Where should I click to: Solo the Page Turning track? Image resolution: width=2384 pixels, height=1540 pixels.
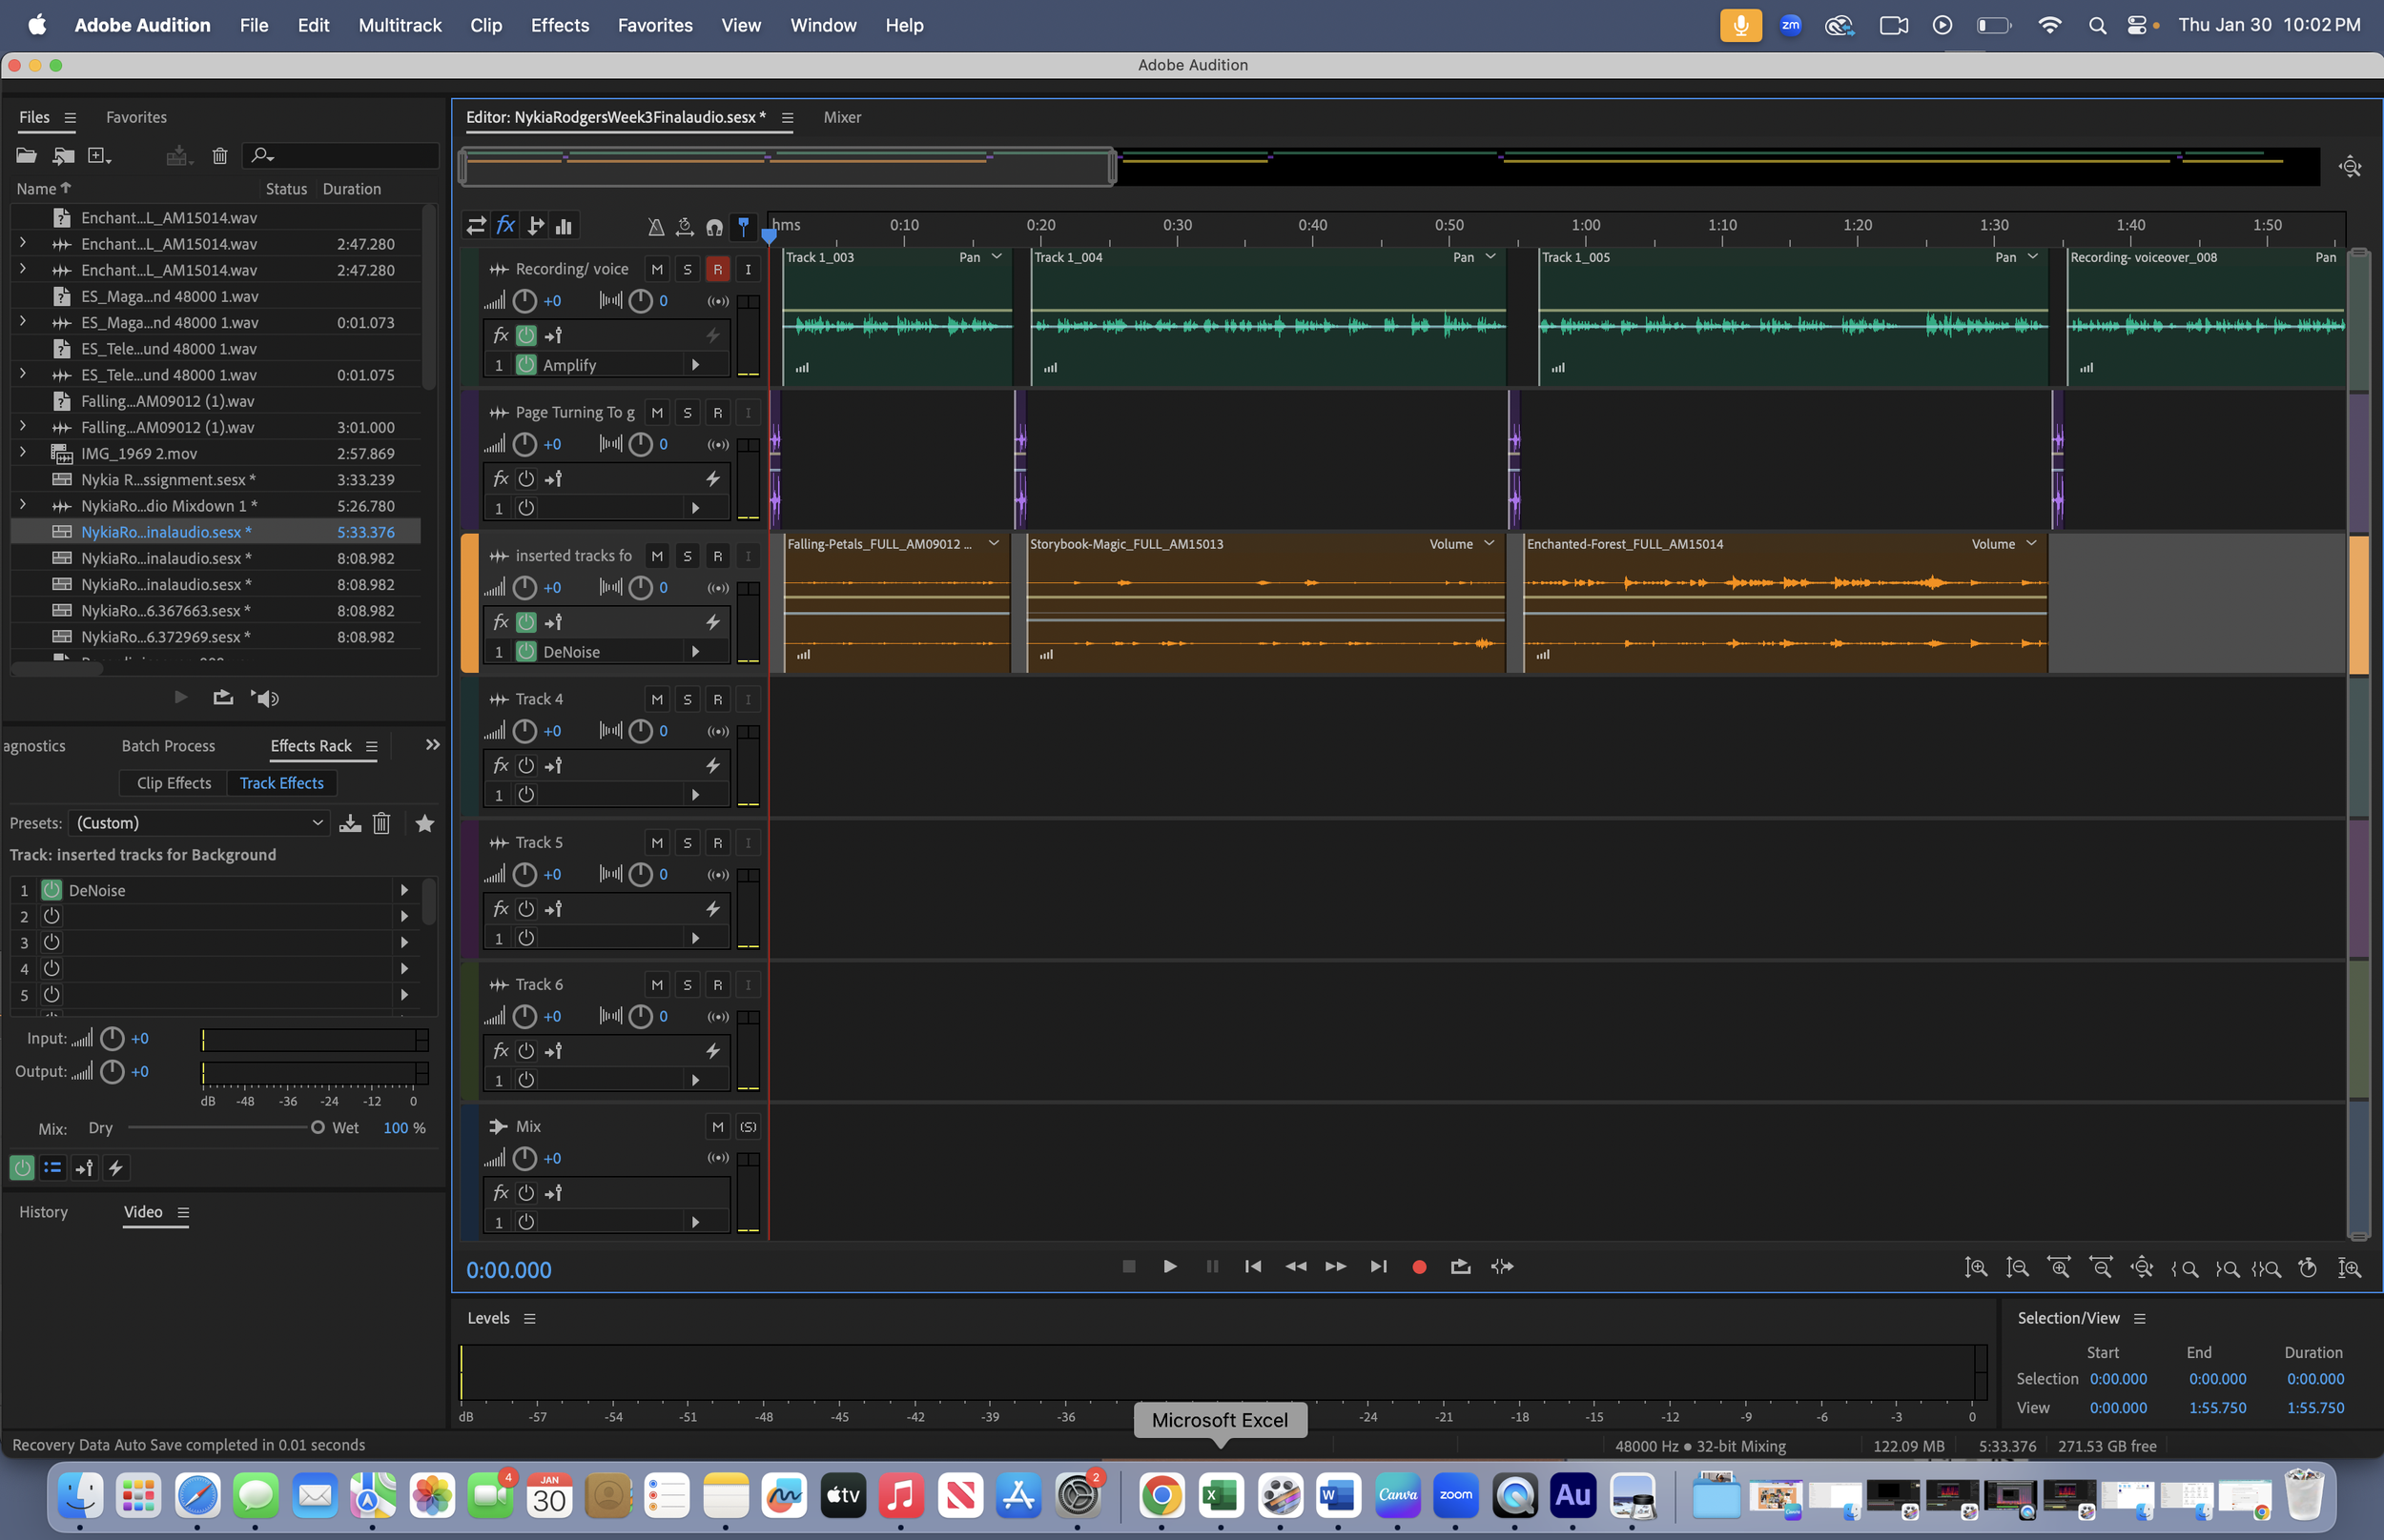tap(687, 413)
